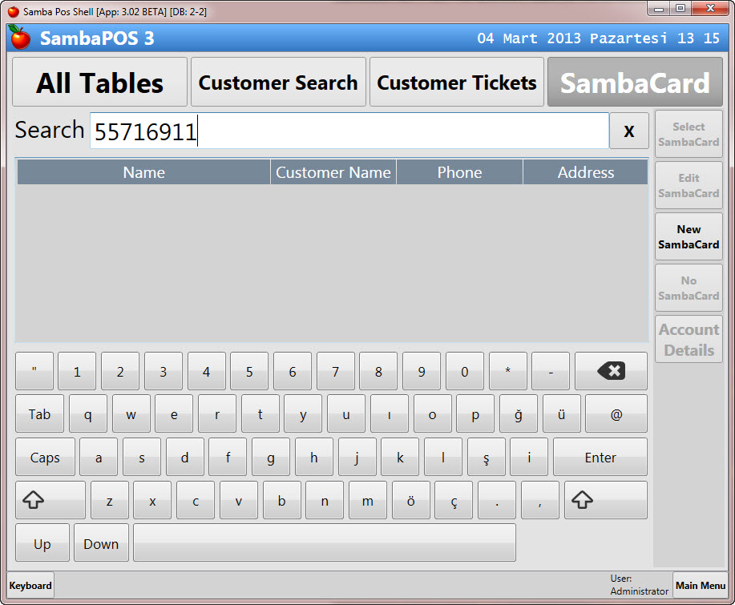Image resolution: width=735 pixels, height=605 pixels.
Task: Click the left shift arrow key
Action: point(50,500)
